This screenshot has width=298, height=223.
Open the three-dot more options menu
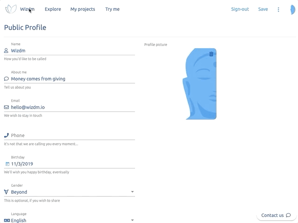(278, 9)
